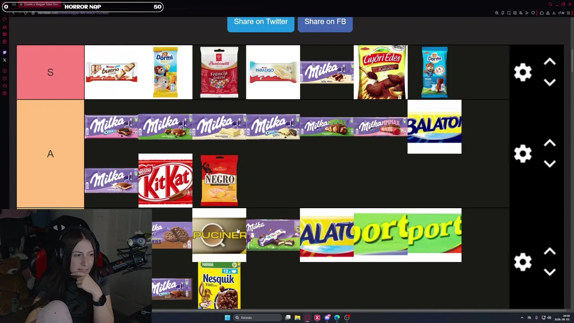Select the pink S tier label

click(x=50, y=72)
